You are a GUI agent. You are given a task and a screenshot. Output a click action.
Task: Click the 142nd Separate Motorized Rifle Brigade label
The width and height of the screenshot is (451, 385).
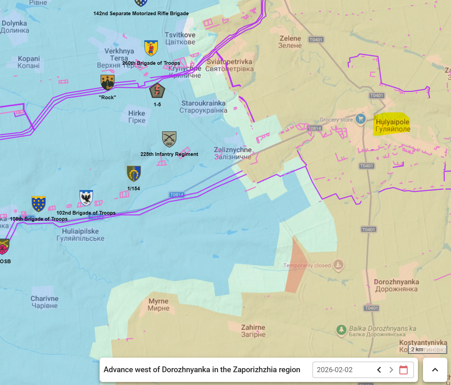[141, 13]
